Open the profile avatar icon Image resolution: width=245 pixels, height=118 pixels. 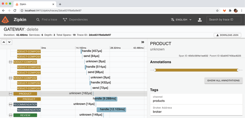click(236, 11)
